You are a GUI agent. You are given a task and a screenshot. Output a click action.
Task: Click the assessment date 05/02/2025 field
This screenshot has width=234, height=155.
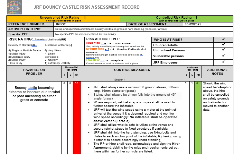pos(192,24)
